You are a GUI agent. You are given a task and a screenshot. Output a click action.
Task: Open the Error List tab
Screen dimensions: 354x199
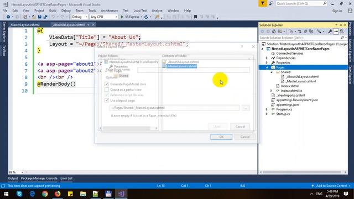click(x=66, y=178)
